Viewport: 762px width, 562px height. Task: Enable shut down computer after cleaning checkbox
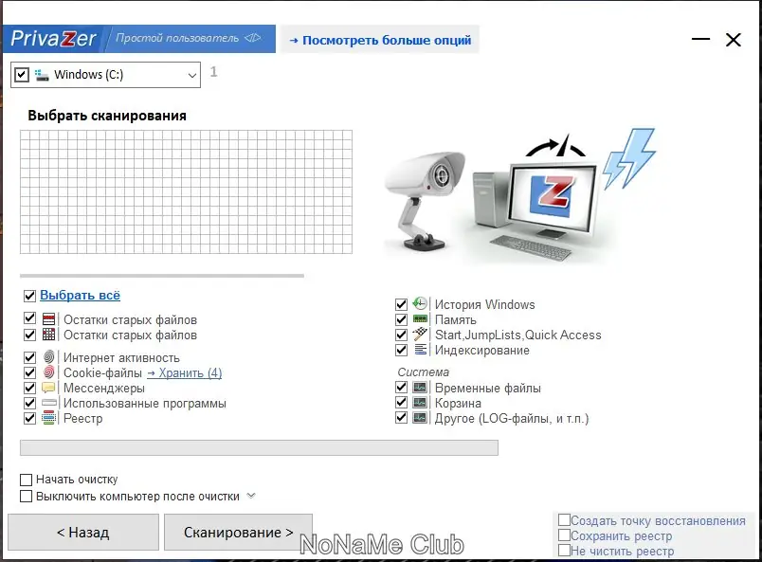[x=26, y=497]
